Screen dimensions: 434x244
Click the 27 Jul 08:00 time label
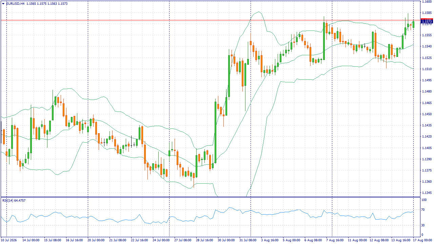click(x=183, y=240)
